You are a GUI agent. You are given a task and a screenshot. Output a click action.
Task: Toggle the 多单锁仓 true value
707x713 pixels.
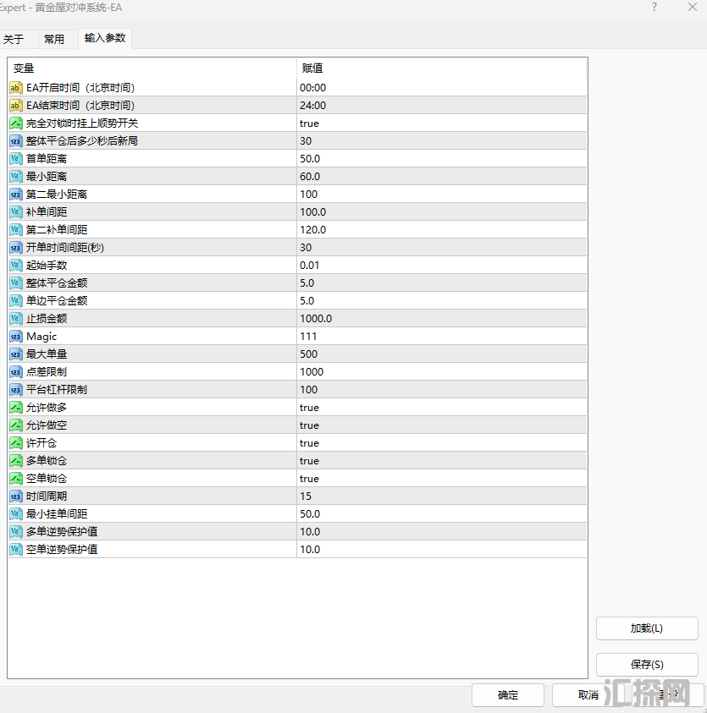coord(309,461)
